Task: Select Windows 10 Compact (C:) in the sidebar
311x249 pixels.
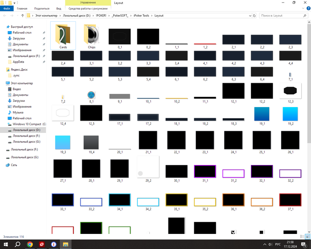Action: pos(27,124)
